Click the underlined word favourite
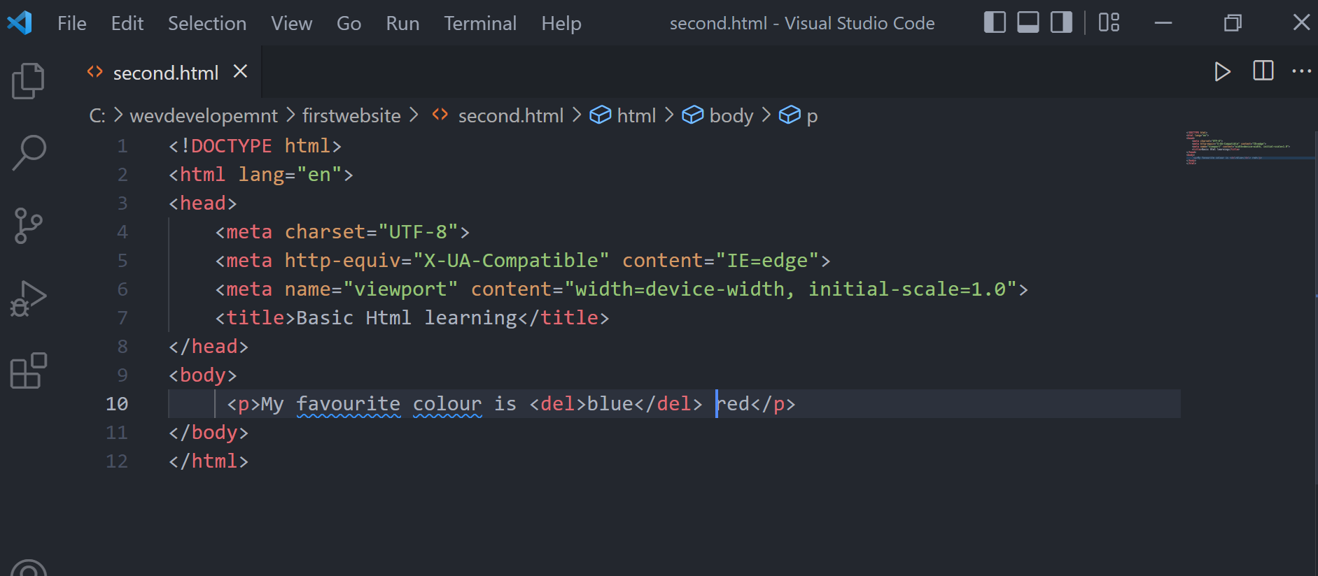The height and width of the screenshot is (576, 1318). (349, 404)
